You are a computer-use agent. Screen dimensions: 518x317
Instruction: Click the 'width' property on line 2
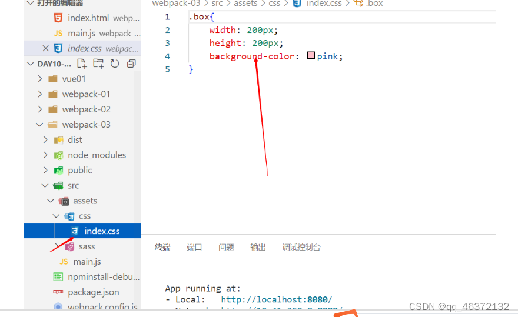click(223, 30)
